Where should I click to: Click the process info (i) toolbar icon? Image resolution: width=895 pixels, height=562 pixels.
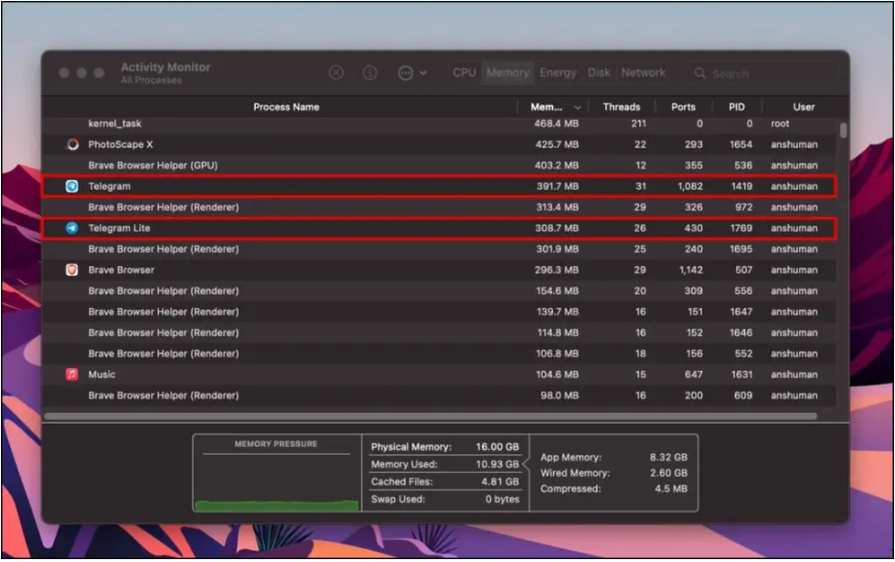coord(370,73)
